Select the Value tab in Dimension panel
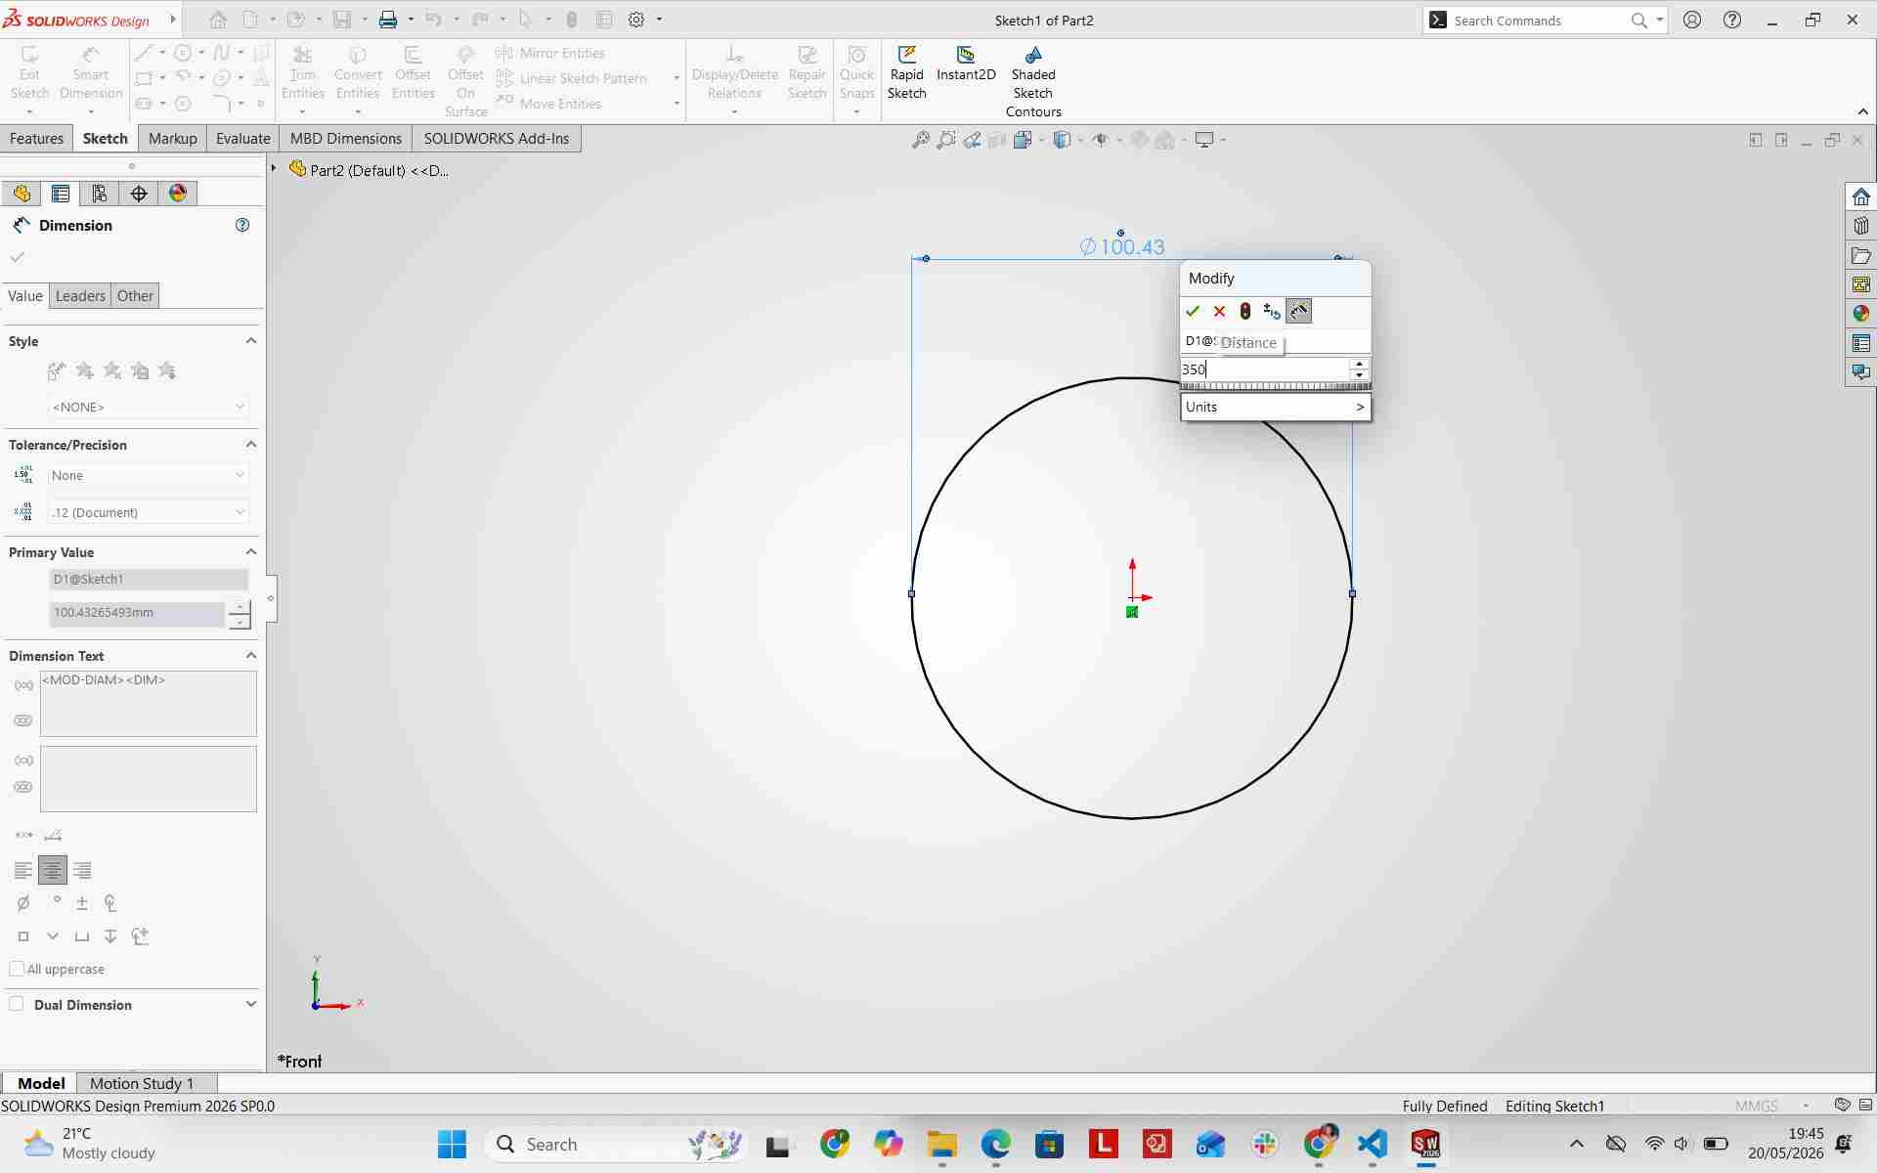The image size is (1877, 1173). click(25, 296)
